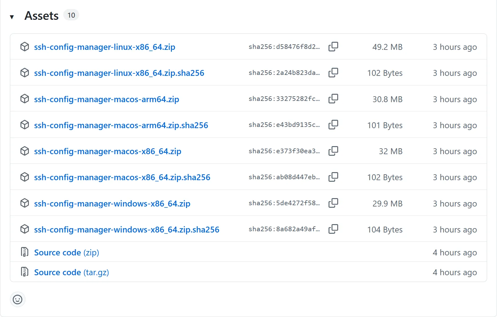Viewport: 497px width, 317px height.
Task: Copy sha256 for linux-x86_64.zip
Action: tap(333, 47)
